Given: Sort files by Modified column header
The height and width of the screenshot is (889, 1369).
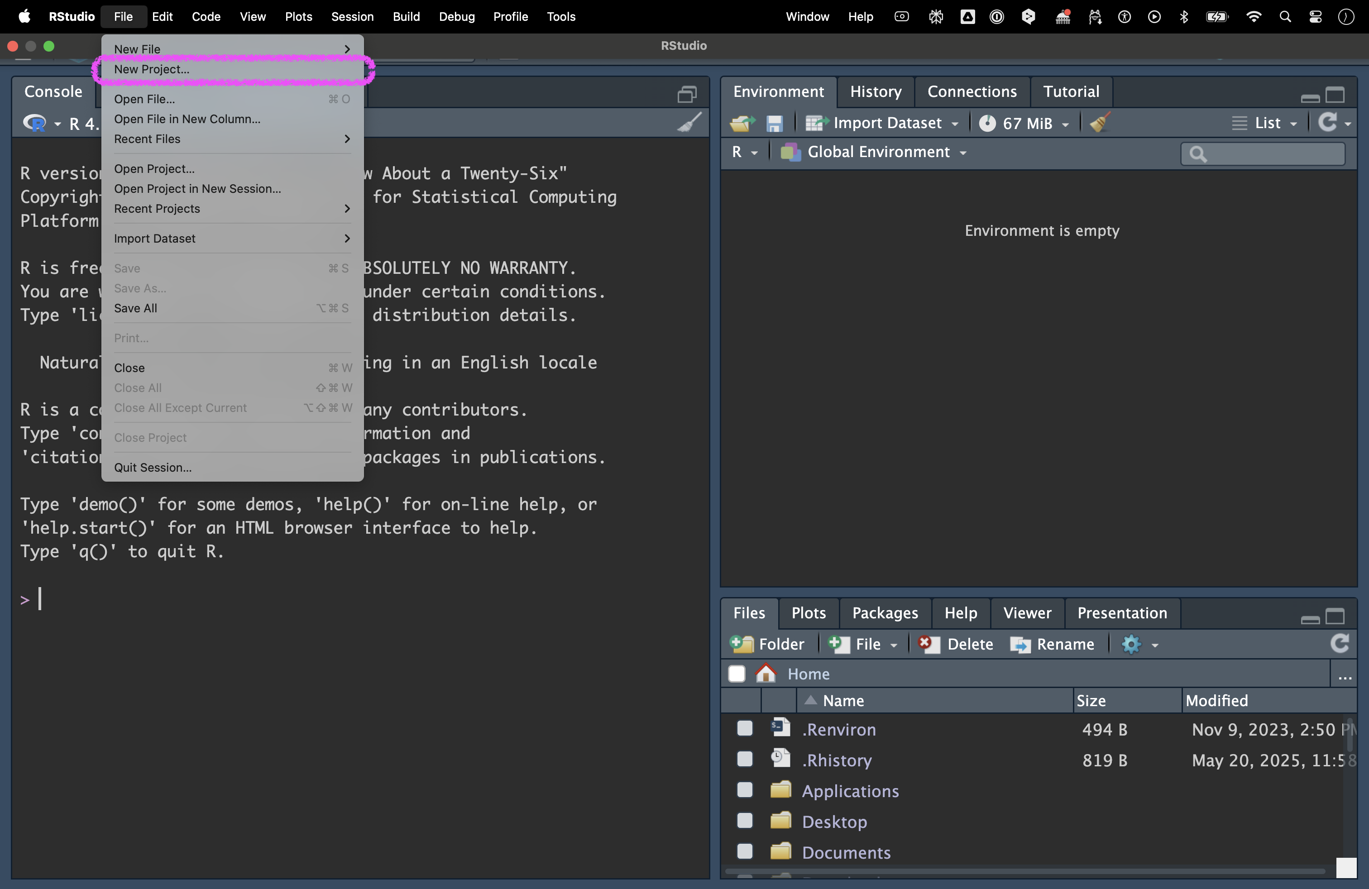Looking at the screenshot, I should (x=1268, y=700).
